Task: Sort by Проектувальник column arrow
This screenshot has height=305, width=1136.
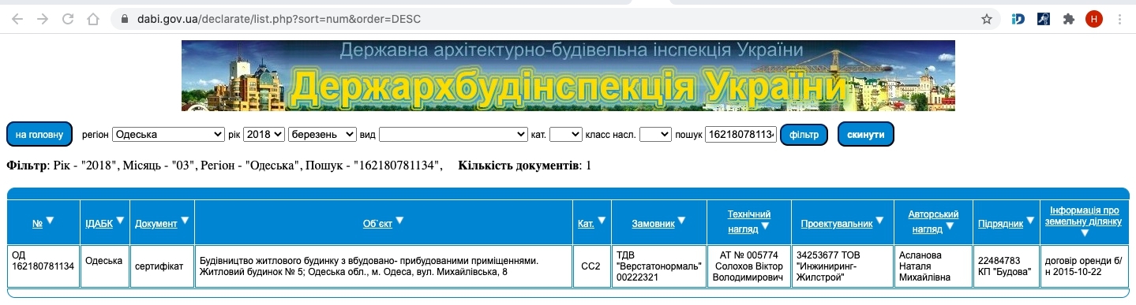Action: point(880,221)
